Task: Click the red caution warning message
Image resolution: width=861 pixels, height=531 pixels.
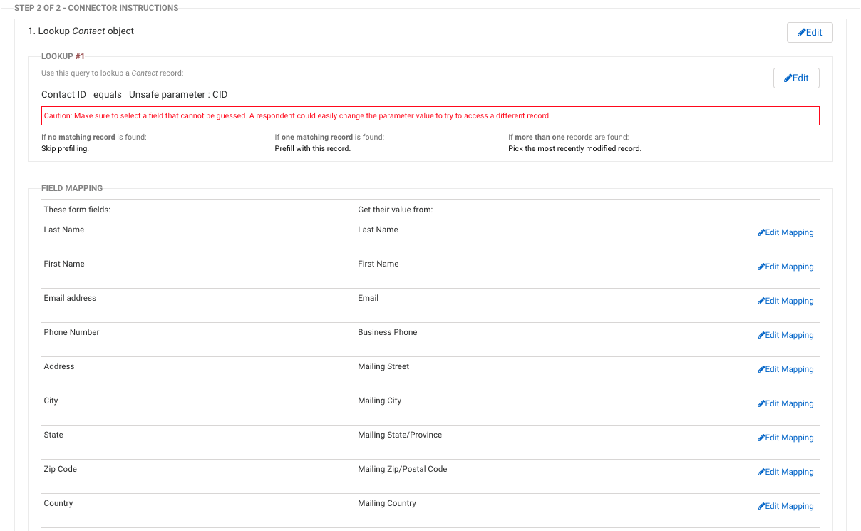Action: [430, 115]
